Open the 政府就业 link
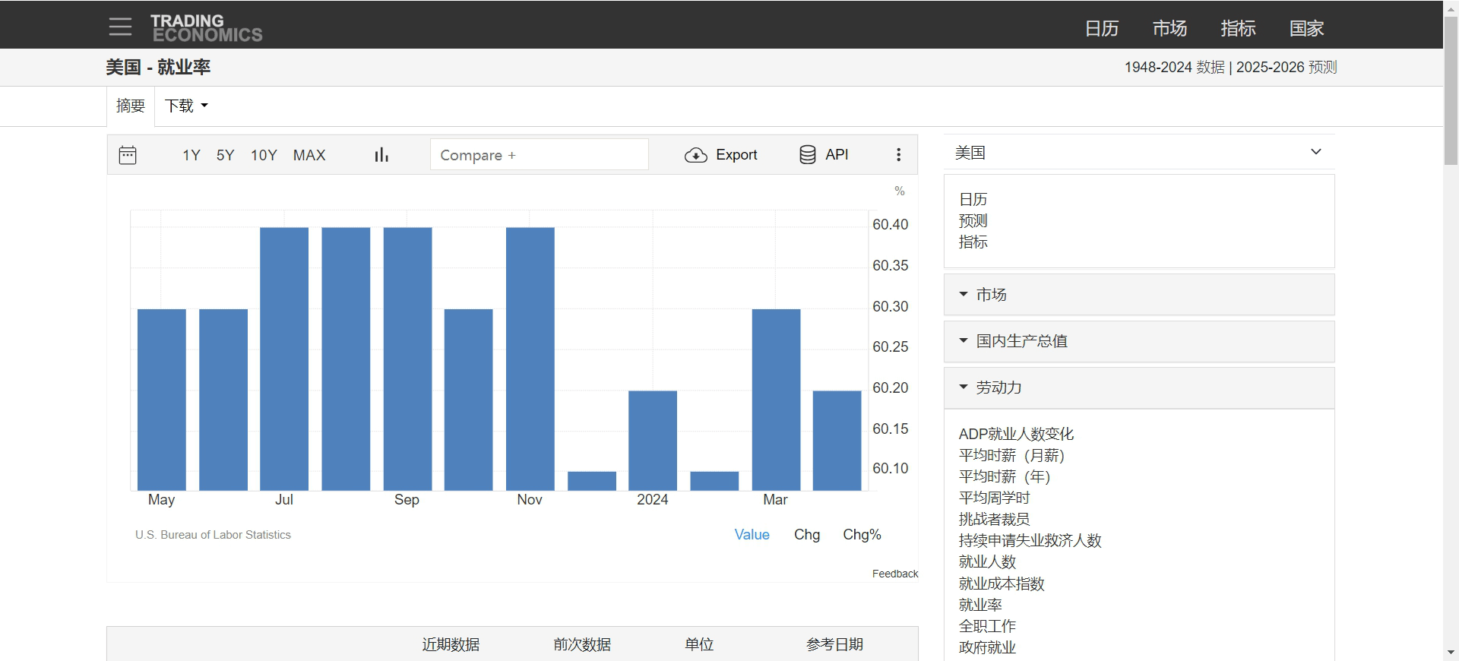The height and width of the screenshot is (661, 1459). (x=987, y=647)
